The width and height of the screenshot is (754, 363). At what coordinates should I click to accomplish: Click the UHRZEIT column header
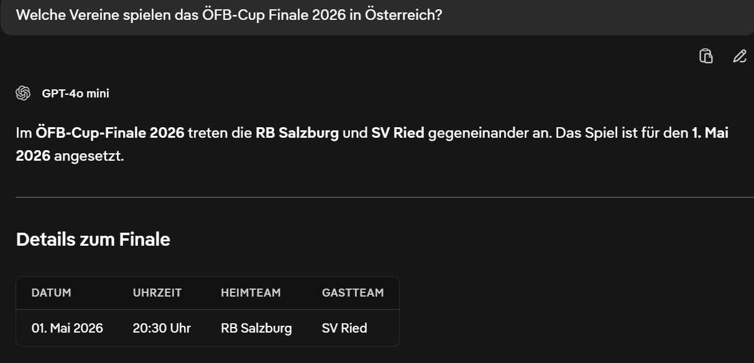click(x=157, y=293)
